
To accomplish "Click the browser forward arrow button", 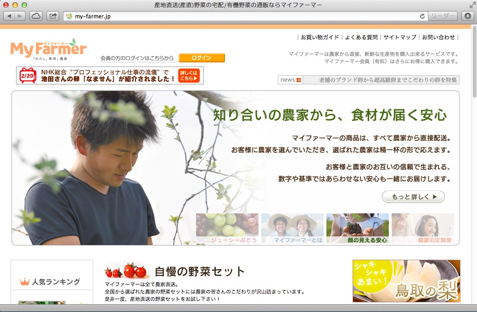I will pos(20,16).
